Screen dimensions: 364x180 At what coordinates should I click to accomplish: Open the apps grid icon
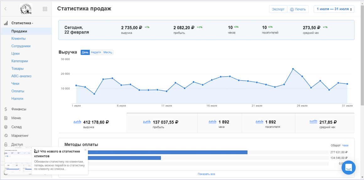click(x=45, y=9)
